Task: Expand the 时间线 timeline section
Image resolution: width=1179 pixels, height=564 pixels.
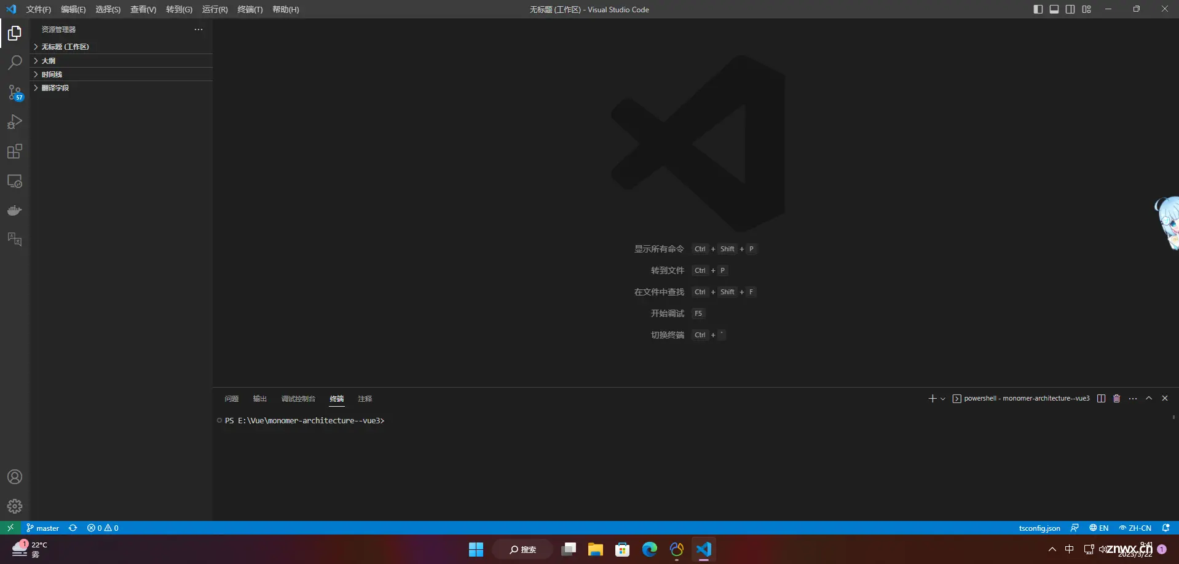Action: (121, 74)
